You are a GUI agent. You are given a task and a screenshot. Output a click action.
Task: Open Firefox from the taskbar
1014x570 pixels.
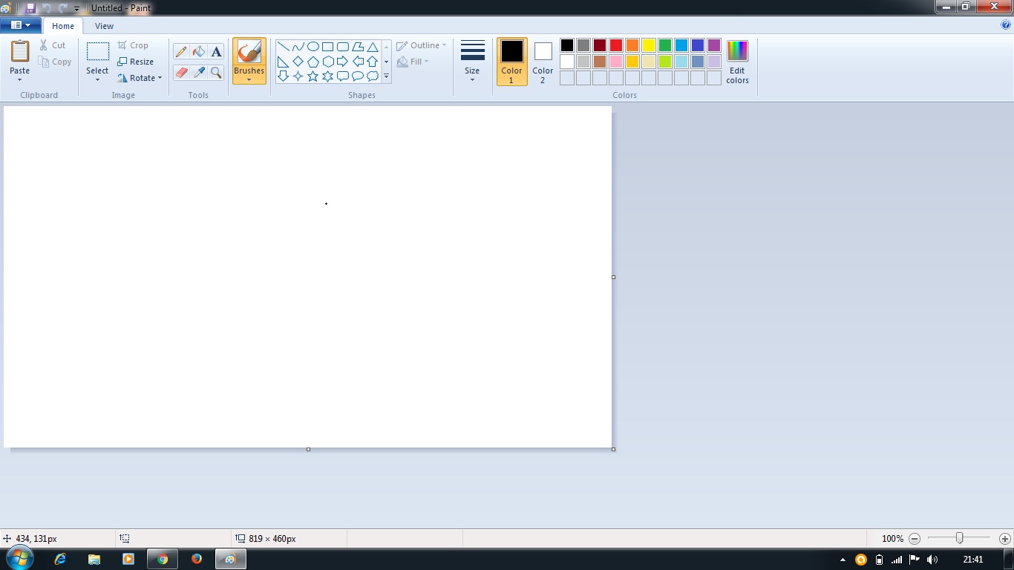(x=197, y=559)
